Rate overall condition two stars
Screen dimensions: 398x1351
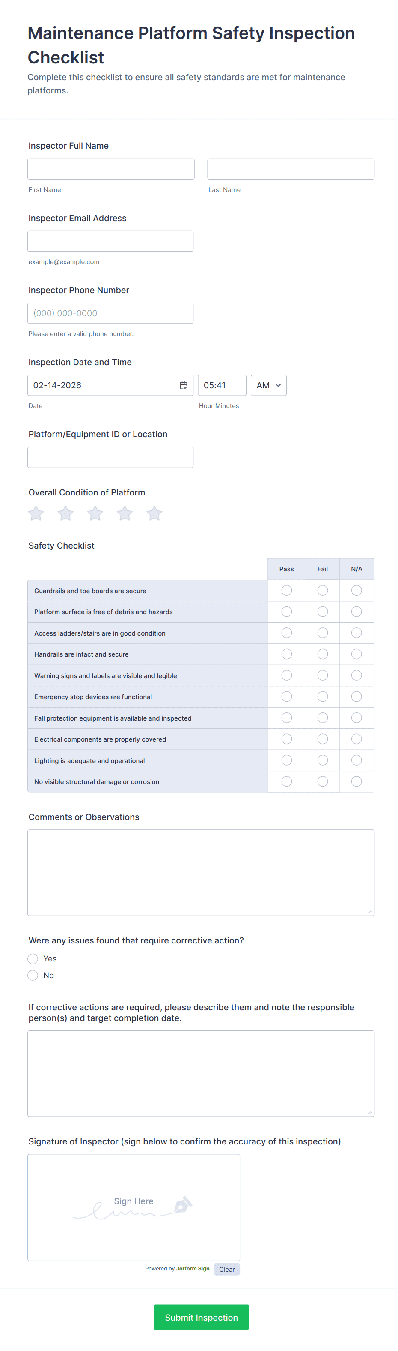65,513
